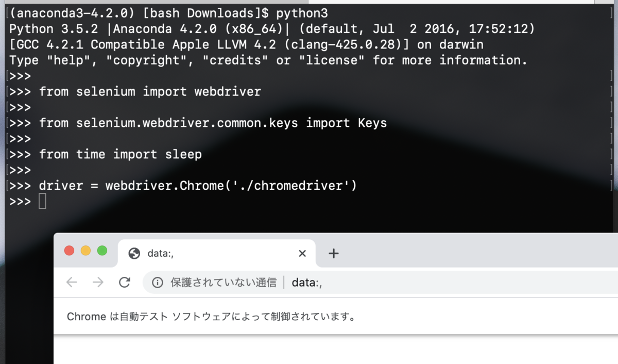Image resolution: width=618 pixels, height=364 pixels.
Task: Select the data:, browser tab
Action: 216,253
